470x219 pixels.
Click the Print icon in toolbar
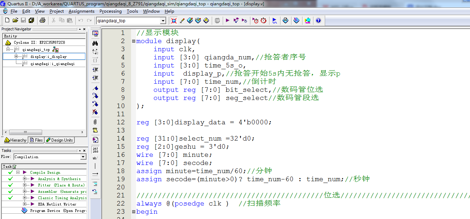point(43,20)
